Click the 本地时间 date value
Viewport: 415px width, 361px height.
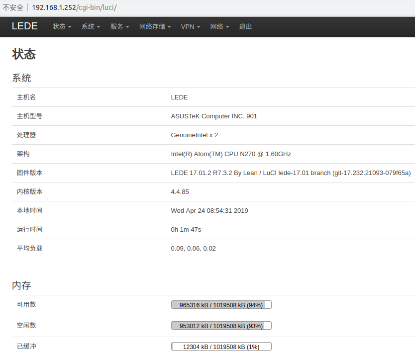coord(209,210)
